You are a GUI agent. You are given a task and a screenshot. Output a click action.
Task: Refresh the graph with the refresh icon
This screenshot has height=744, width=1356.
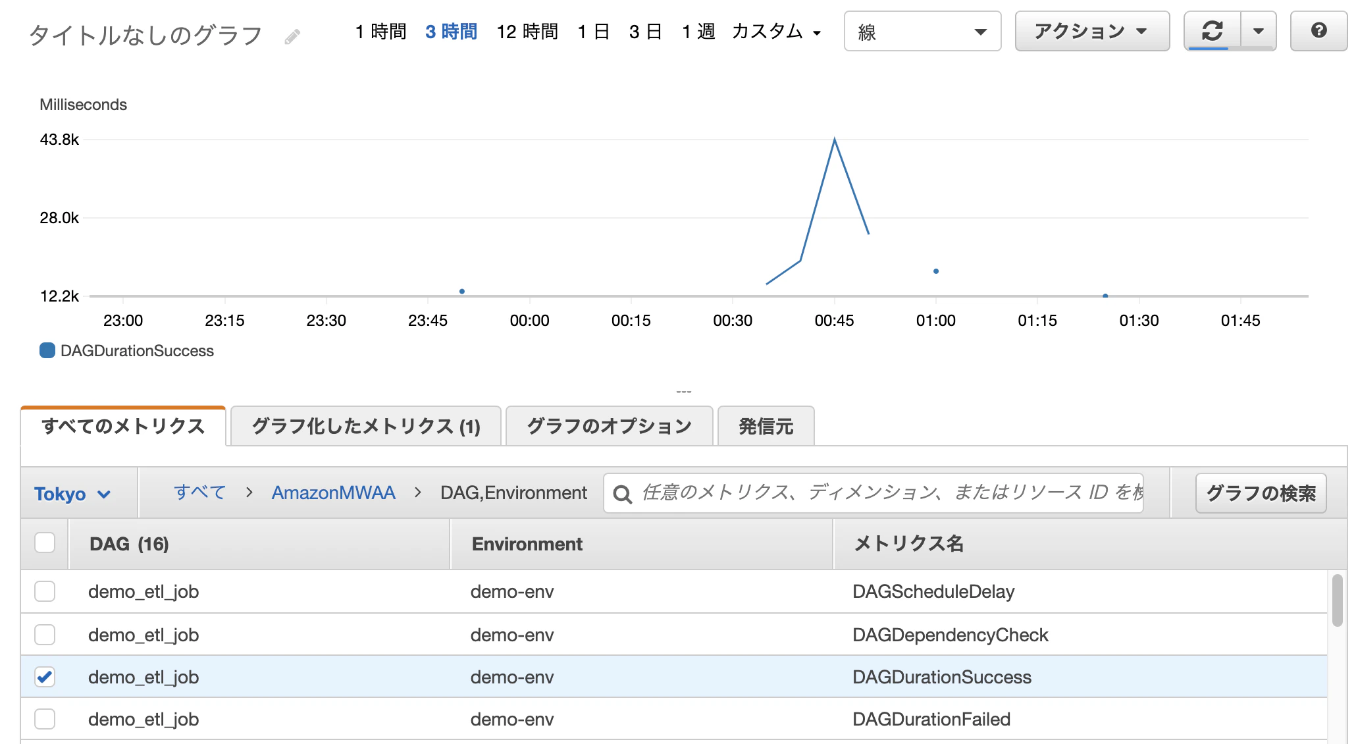click(x=1212, y=31)
